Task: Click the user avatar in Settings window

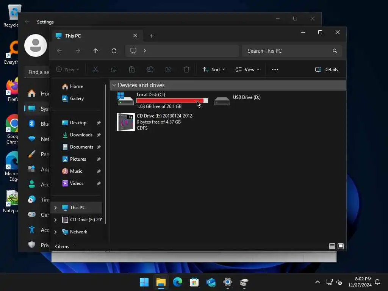Action: click(x=36, y=45)
